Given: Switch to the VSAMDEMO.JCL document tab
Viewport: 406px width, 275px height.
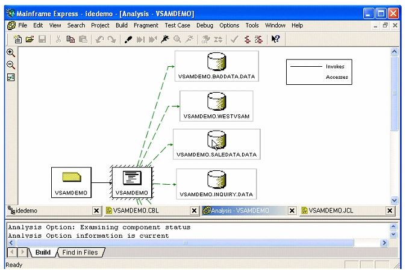Looking at the screenshot, I should [328, 211].
